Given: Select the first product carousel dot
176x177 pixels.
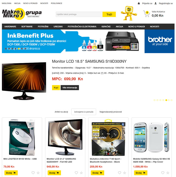Looking at the screenshot, I should tap(155, 100).
